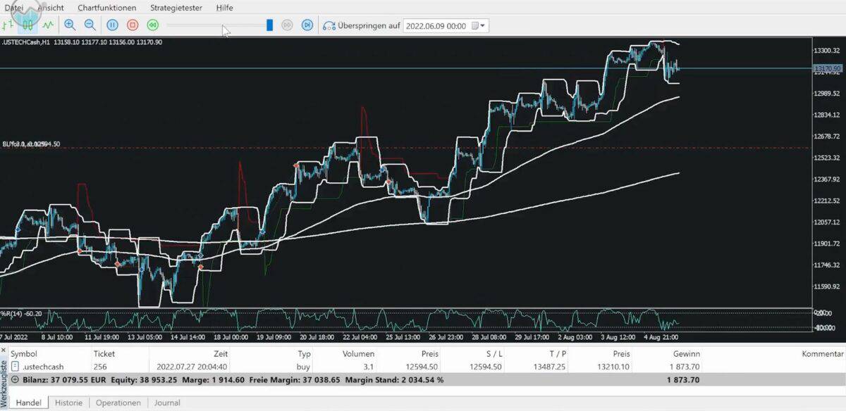846x411 pixels.
Task: Switch to the Journal tab
Action: coord(167,403)
